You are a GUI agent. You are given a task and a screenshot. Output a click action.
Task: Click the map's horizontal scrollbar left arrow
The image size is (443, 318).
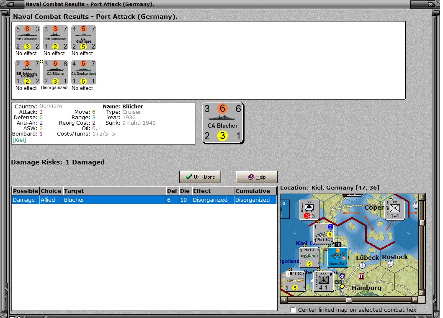click(283, 299)
